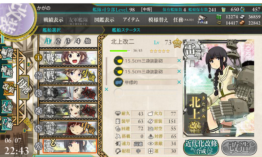Click the 近代化改修 modernization button
The width and height of the screenshot is (262, 157).
[201, 147]
